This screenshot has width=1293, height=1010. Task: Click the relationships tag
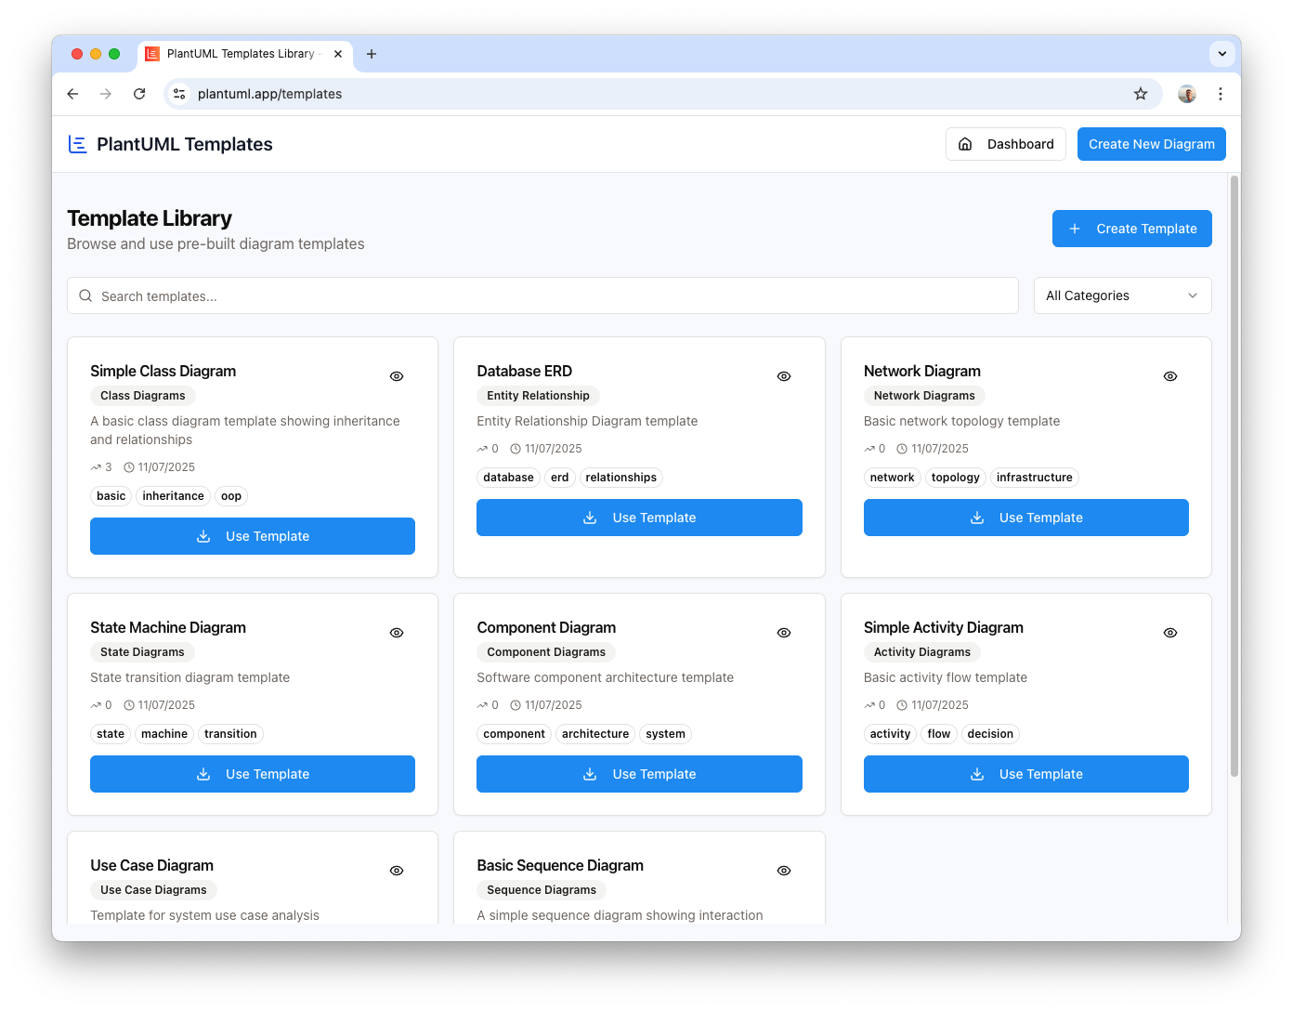click(621, 478)
